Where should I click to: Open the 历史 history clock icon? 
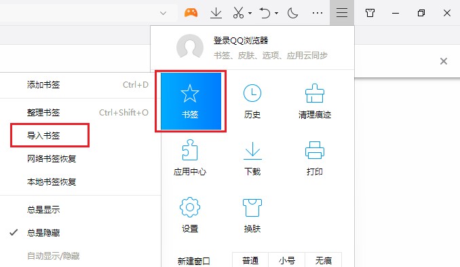tap(252, 101)
